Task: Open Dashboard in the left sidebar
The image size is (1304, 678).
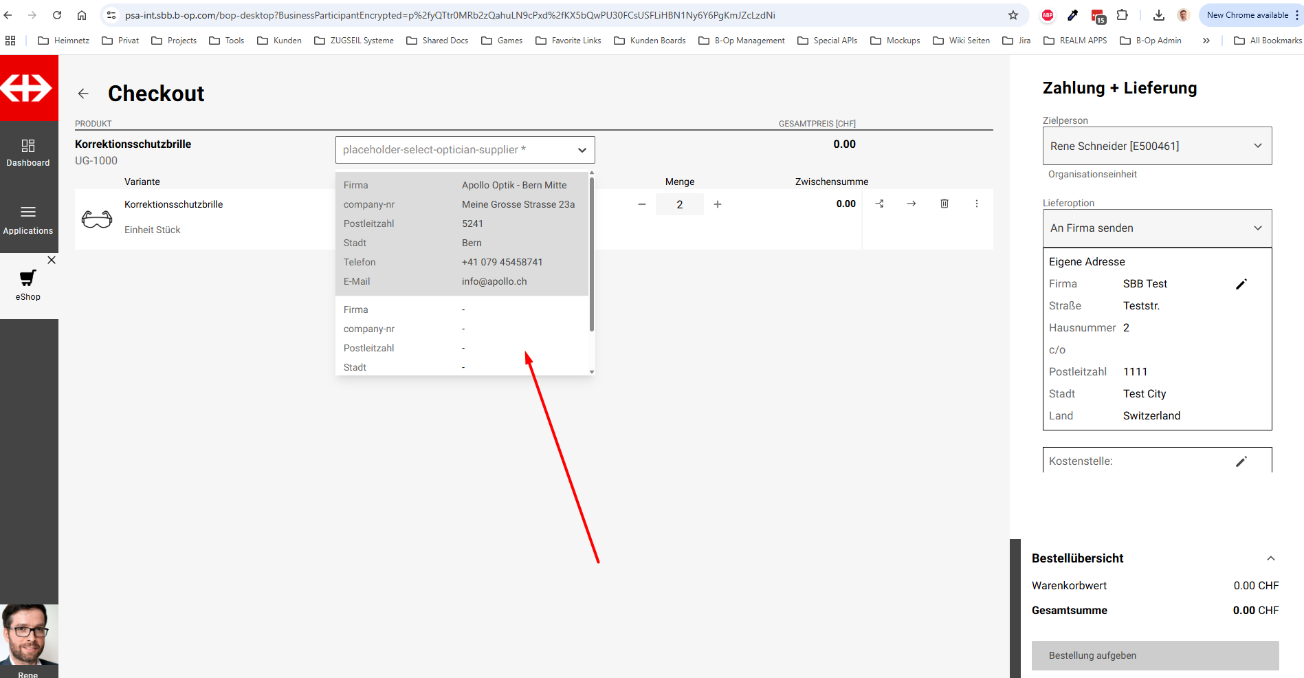Action: (x=28, y=153)
